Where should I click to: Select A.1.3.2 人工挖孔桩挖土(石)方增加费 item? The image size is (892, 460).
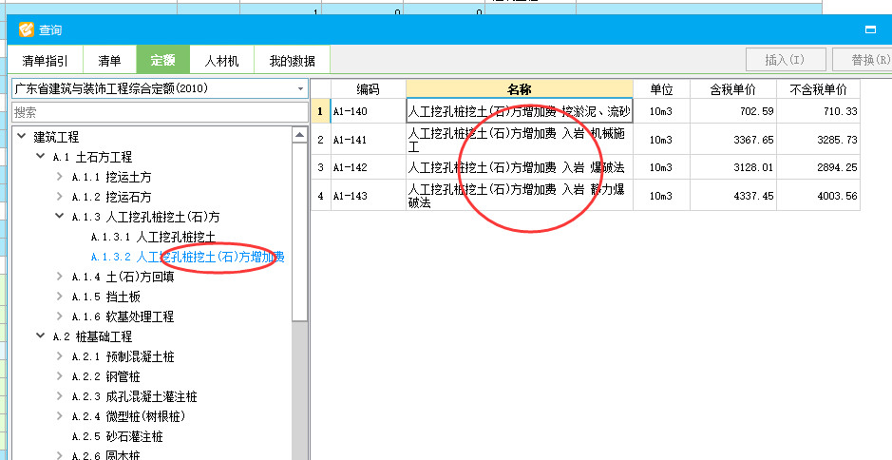[x=188, y=257]
